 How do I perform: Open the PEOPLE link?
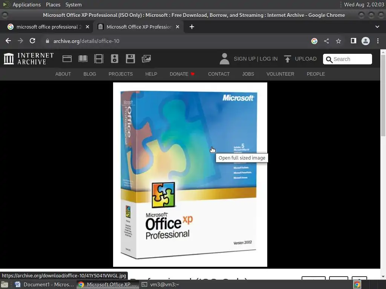[316, 74]
